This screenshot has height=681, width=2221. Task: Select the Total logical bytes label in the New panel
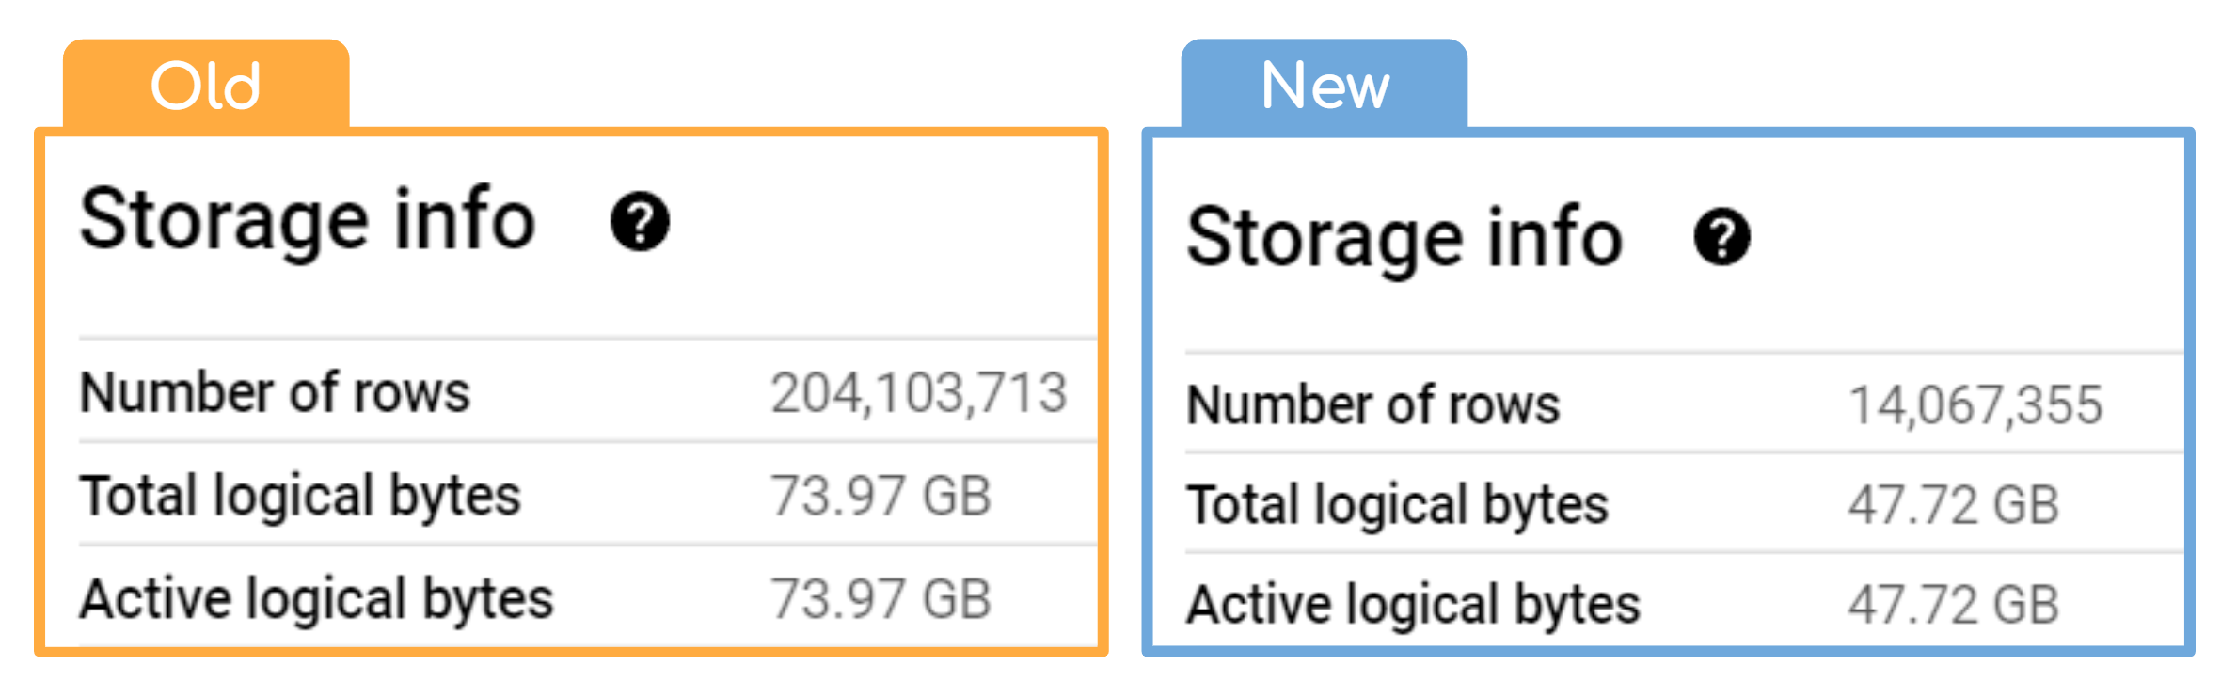click(x=1397, y=505)
